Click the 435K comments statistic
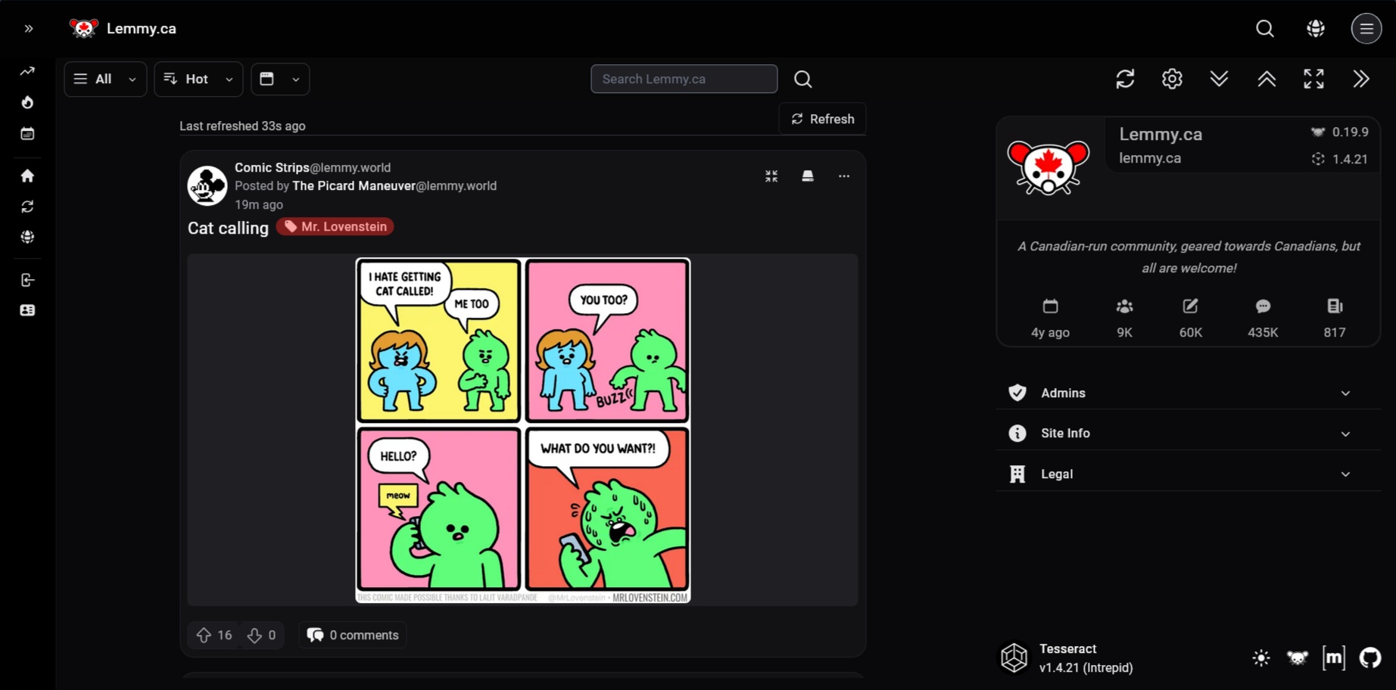 point(1263,319)
